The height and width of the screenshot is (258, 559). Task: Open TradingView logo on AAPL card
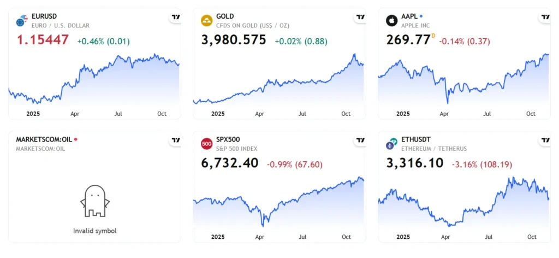(x=545, y=17)
